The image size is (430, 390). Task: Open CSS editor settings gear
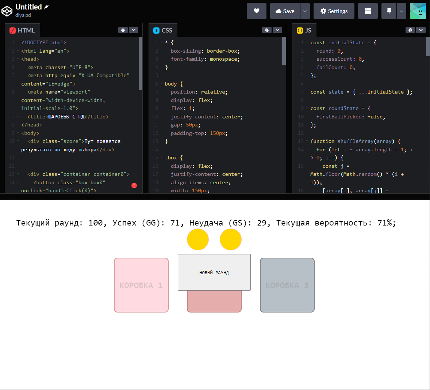(267, 30)
